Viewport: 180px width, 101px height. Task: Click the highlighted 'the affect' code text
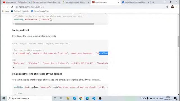(103, 53)
